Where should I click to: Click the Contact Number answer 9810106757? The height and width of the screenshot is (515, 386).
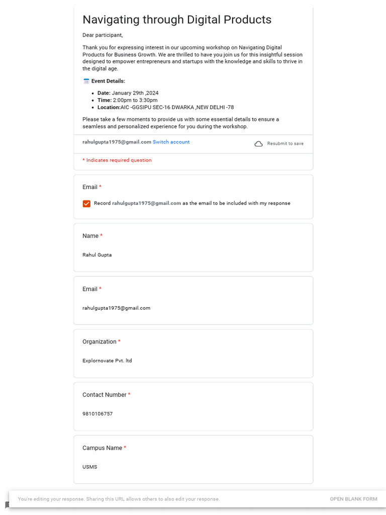click(98, 414)
